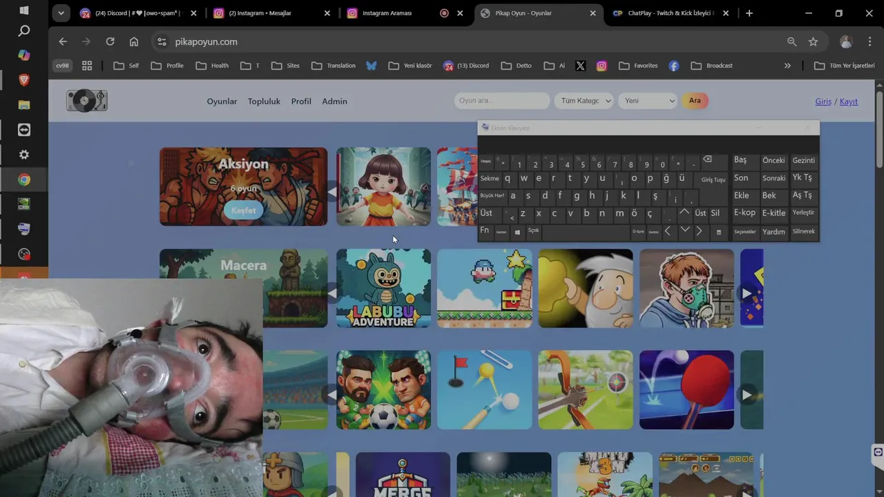The image size is (884, 497).
Task: Open the golf game thumbnail
Action: point(485,389)
